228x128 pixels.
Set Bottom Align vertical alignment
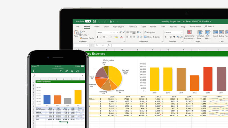[x=134, y=32]
